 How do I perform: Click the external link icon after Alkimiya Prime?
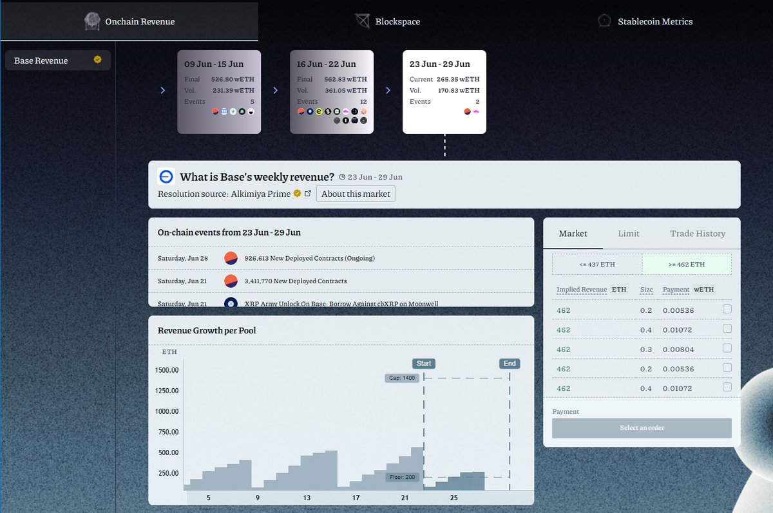(307, 192)
